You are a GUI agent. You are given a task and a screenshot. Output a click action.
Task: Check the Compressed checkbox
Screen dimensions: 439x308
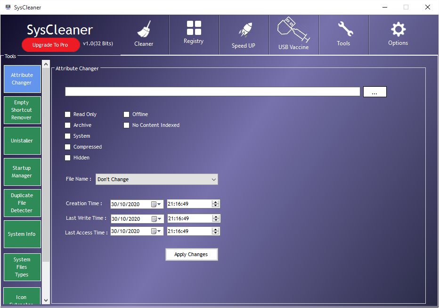[x=67, y=147]
